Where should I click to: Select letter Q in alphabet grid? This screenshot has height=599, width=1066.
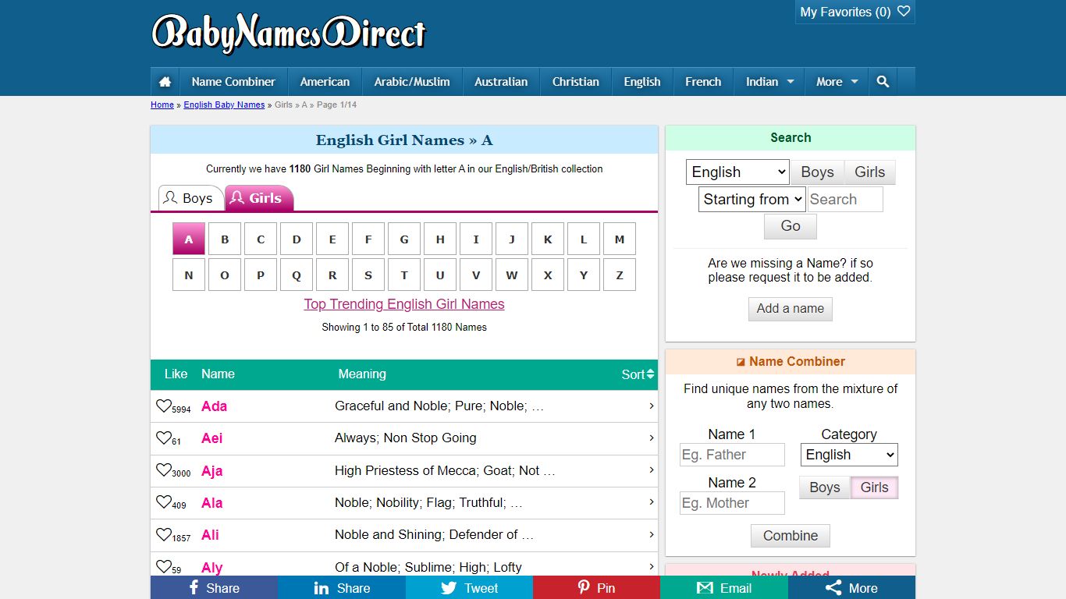(x=297, y=275)
